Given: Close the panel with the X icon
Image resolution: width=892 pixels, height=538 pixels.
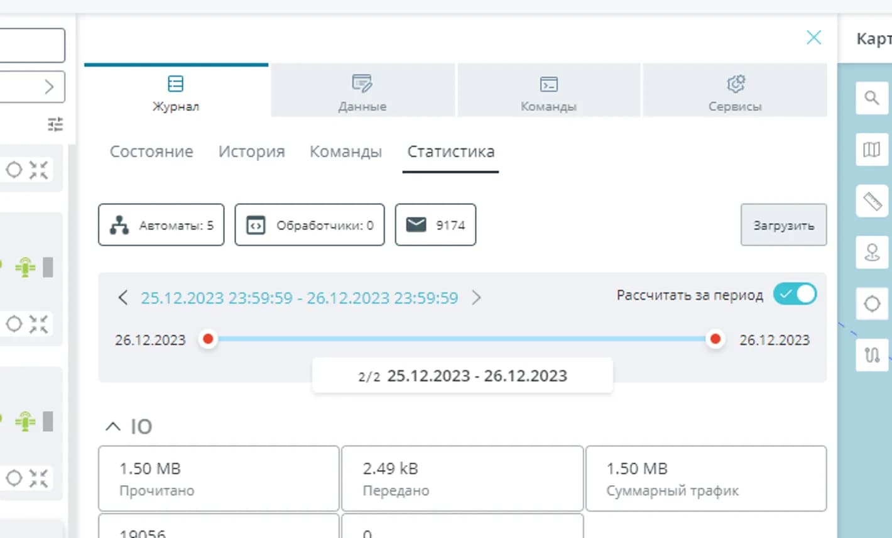Looking at the screenshot, I should point(813,38).
